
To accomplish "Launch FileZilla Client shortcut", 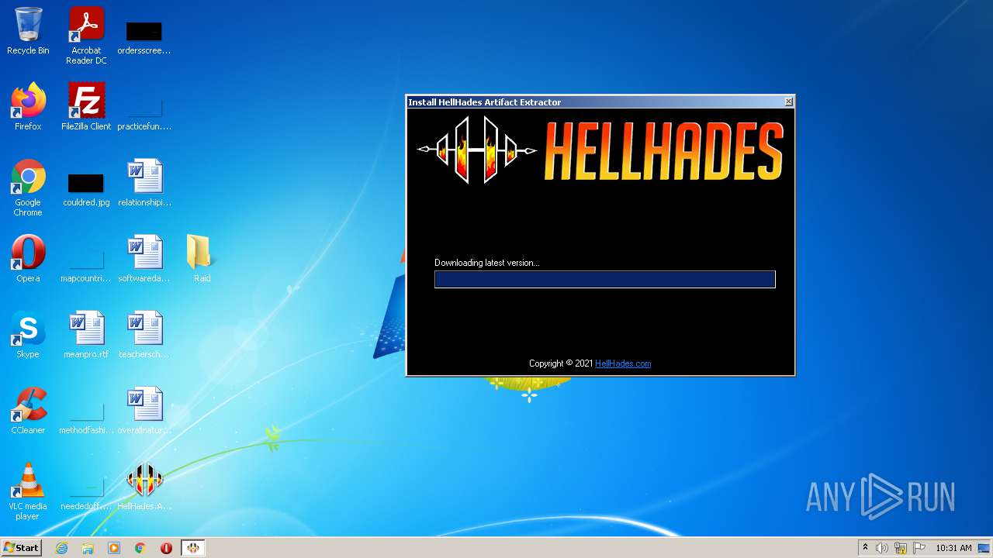I will 86,107.
